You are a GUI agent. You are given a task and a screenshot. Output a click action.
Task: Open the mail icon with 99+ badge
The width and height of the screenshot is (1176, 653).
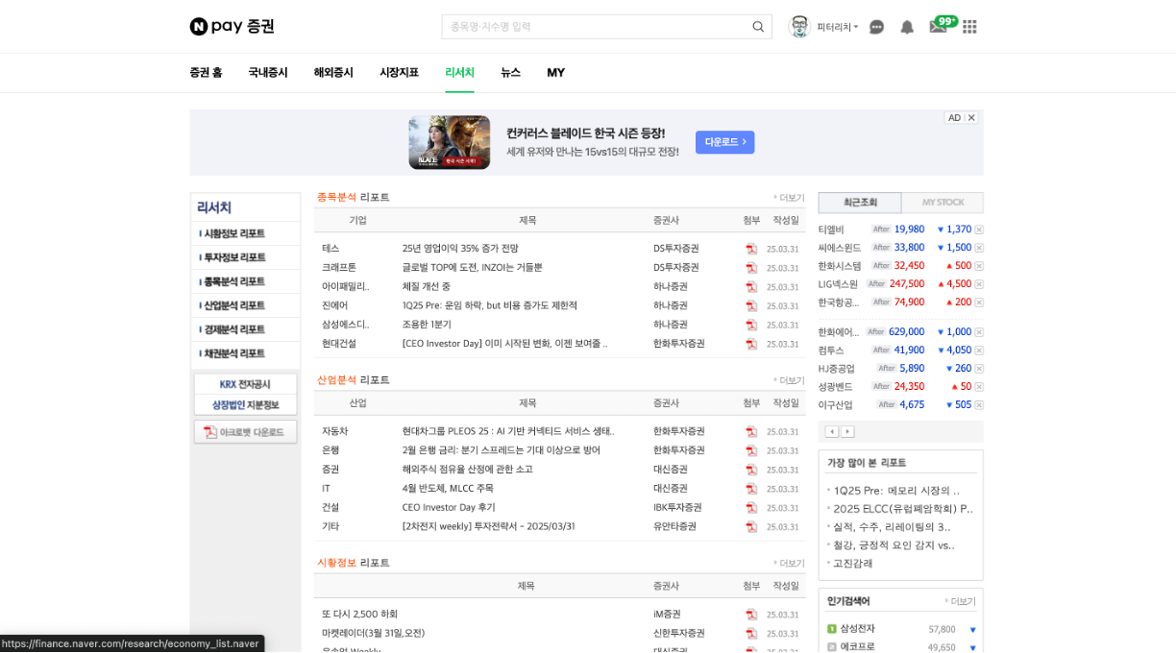[937, 27]
